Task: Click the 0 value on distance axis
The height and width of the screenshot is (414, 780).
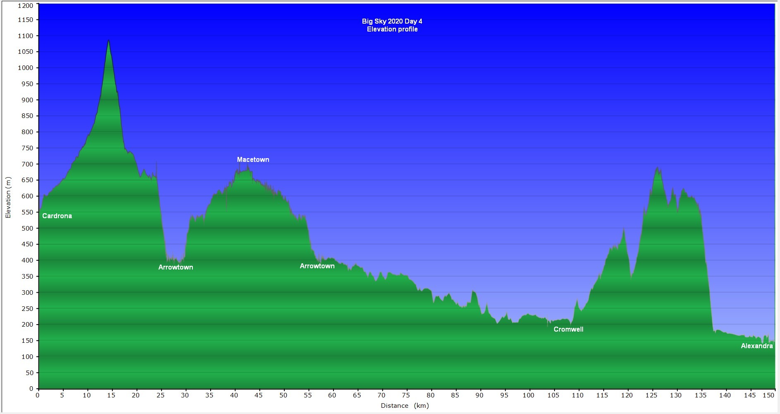Action: point(38,395)
